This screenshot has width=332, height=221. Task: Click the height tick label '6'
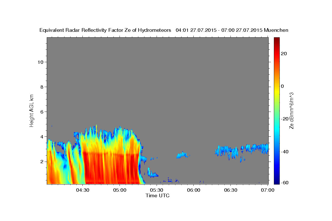point(42,112)
